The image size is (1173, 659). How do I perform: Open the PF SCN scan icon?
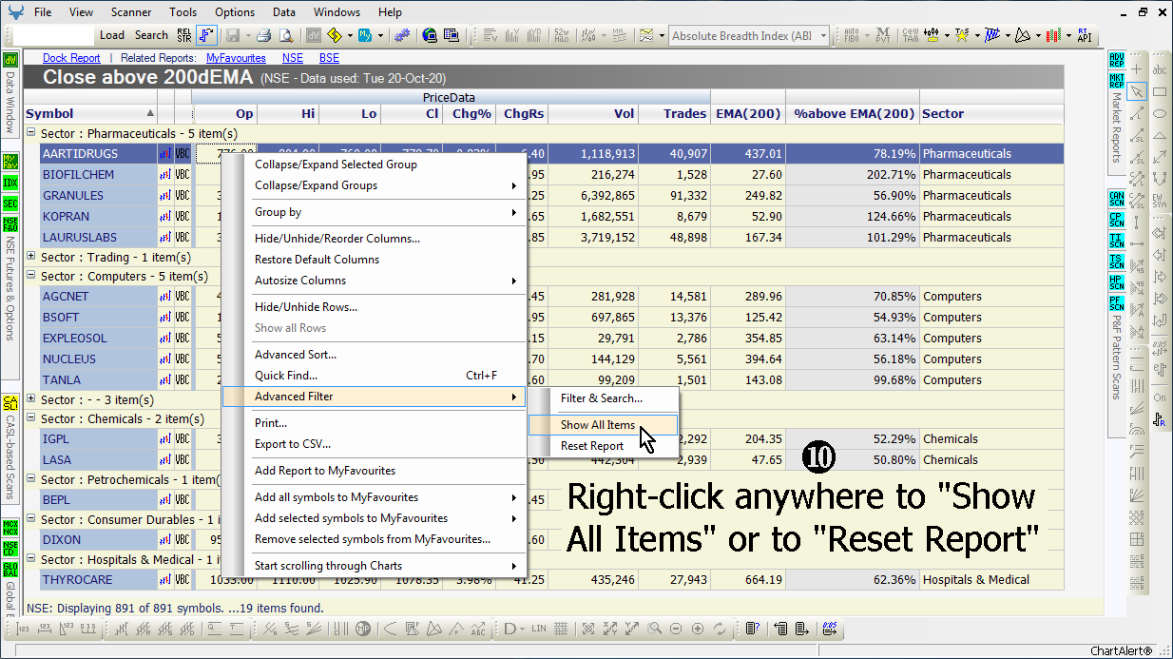point(1116,303)
